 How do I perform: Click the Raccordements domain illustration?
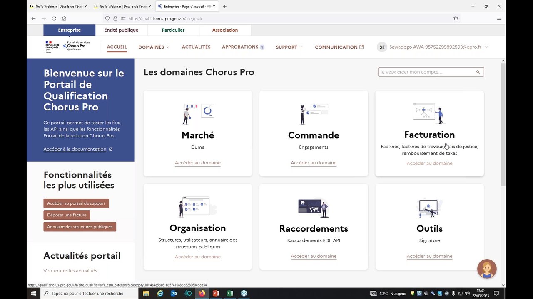tap(314, 208)
